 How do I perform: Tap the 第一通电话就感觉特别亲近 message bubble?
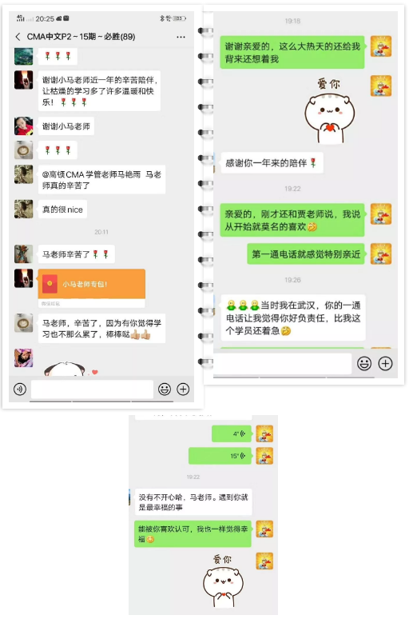tap(306, 254)
